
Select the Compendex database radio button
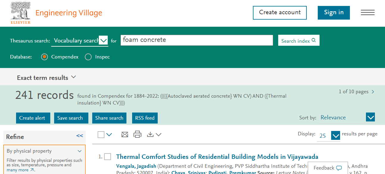click(x=45, y=57)
